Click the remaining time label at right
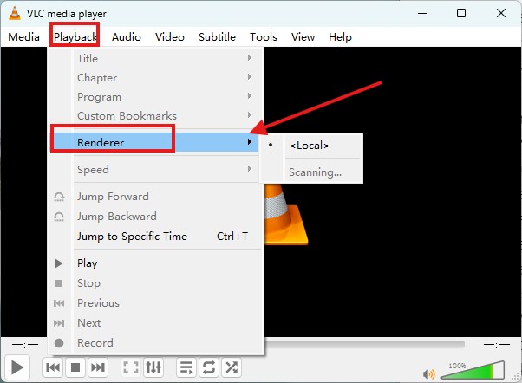 click(x=496, y=344)
